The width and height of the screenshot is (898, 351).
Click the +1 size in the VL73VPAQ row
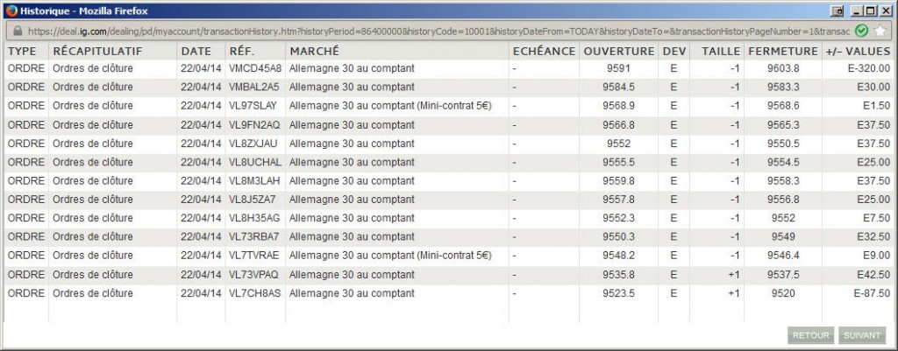[734, 274]
